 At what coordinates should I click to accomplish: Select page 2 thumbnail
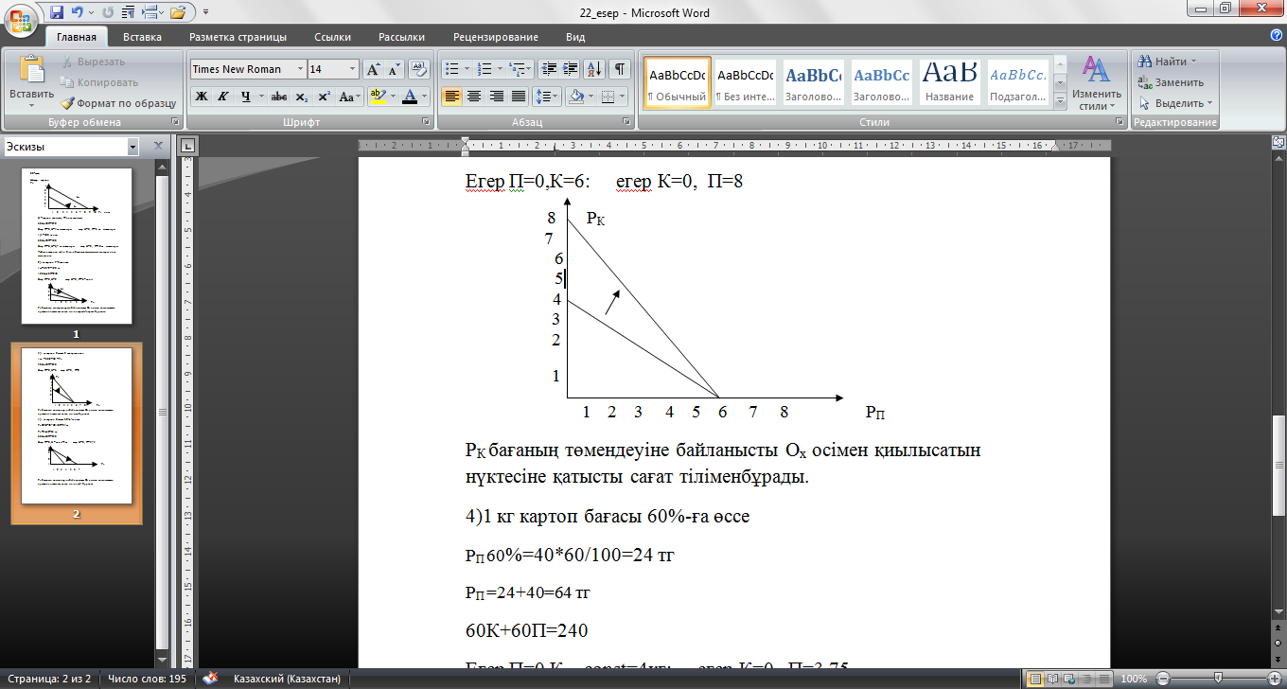click(x=76, y=426)
